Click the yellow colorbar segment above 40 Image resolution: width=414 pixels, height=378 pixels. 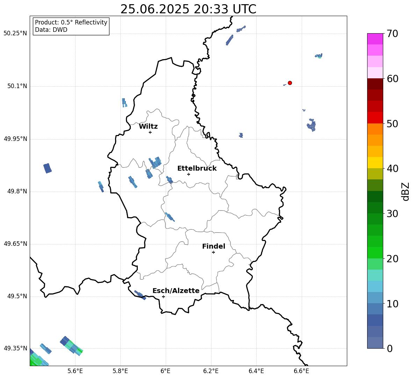pos(375,163)
